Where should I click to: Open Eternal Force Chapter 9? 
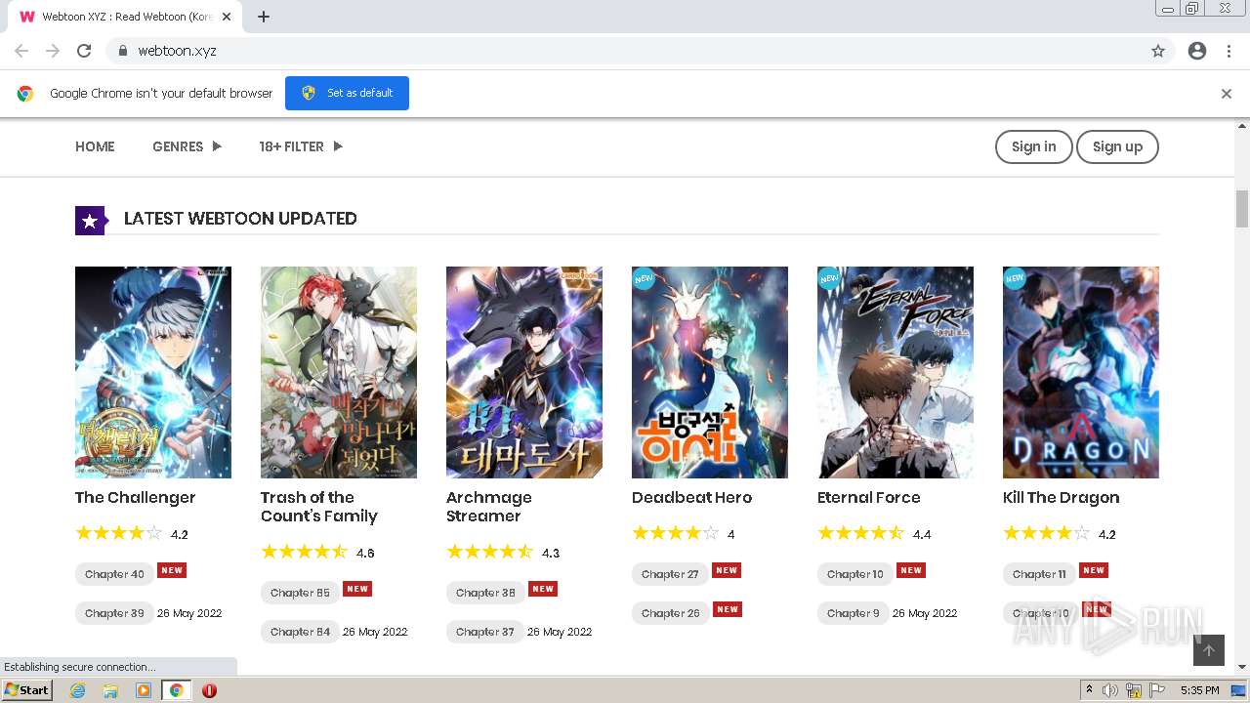tap(853, 613)
